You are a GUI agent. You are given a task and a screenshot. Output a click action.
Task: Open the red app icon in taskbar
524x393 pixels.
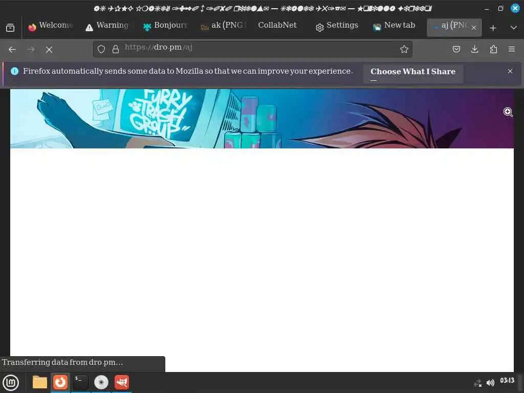click(122, 382)
